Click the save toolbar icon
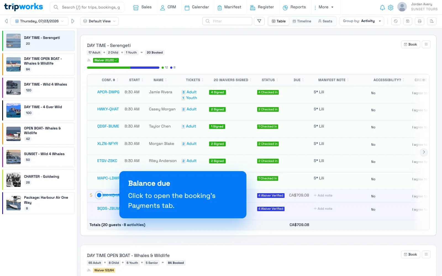Viewport: 442px width, 276px height. (x=408, y=21)
